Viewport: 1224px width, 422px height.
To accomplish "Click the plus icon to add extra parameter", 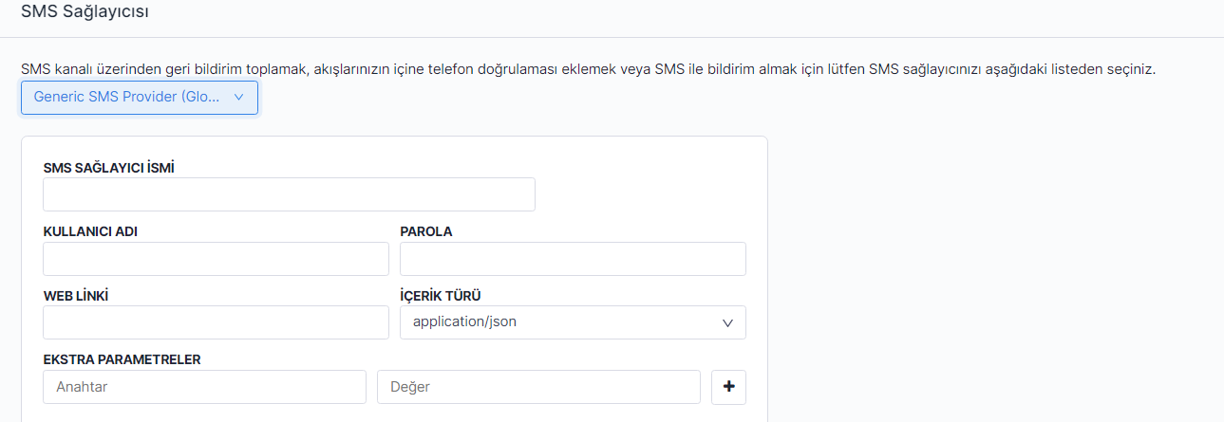I will tap(728, 387).
